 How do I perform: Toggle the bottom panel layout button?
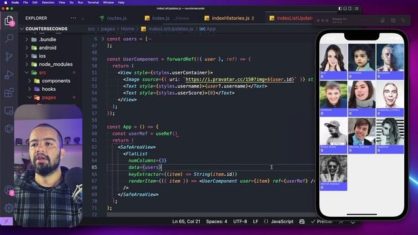345,8
